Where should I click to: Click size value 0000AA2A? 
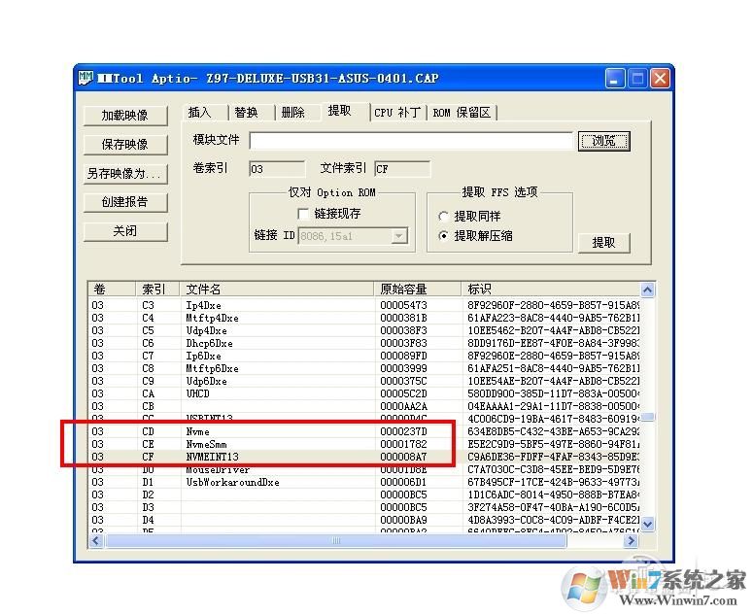pos(403,406)
